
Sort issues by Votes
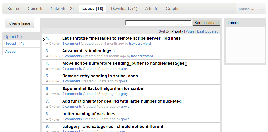tap(190, 31)
